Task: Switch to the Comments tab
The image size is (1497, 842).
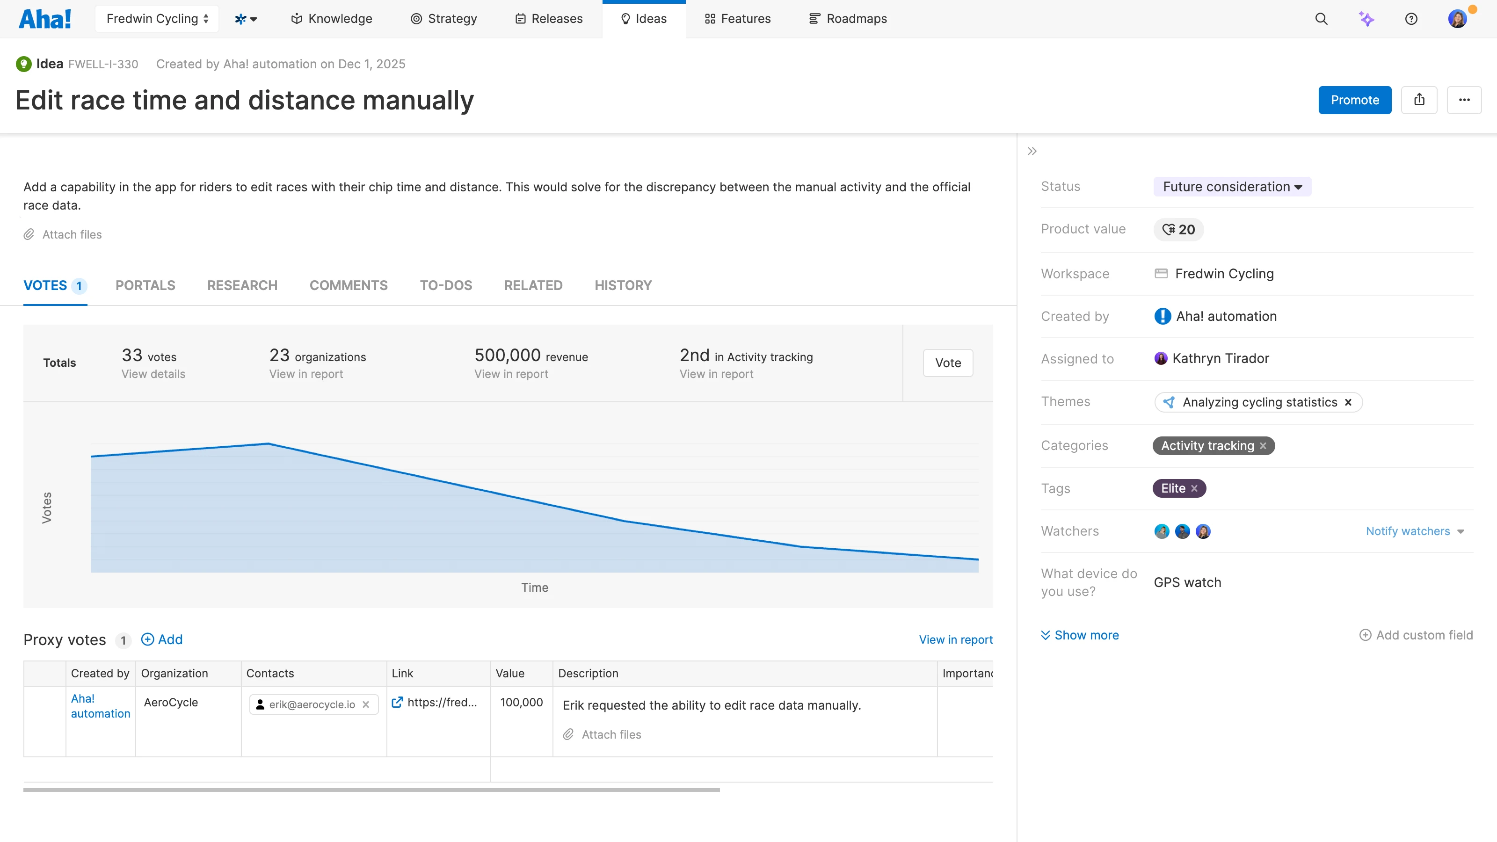Action: [348, 285]
